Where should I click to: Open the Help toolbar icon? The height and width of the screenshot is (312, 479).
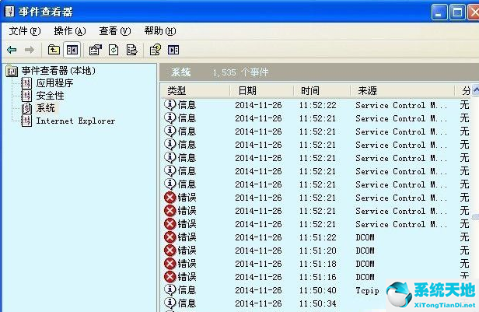tap(156, 50)
